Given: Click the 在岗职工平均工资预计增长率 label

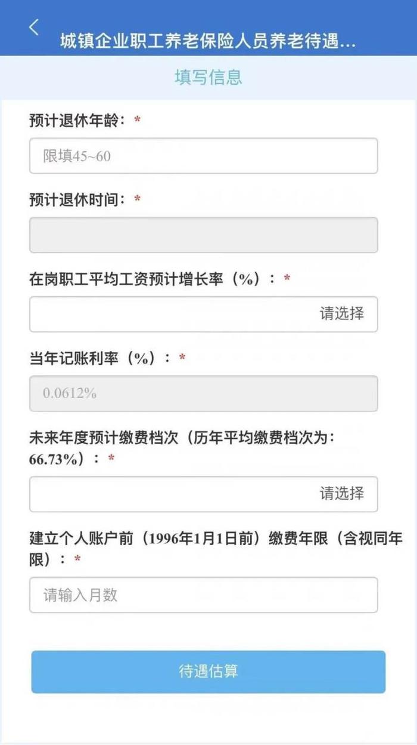Looking at the screenshot, I should click(x=152, y=277).
